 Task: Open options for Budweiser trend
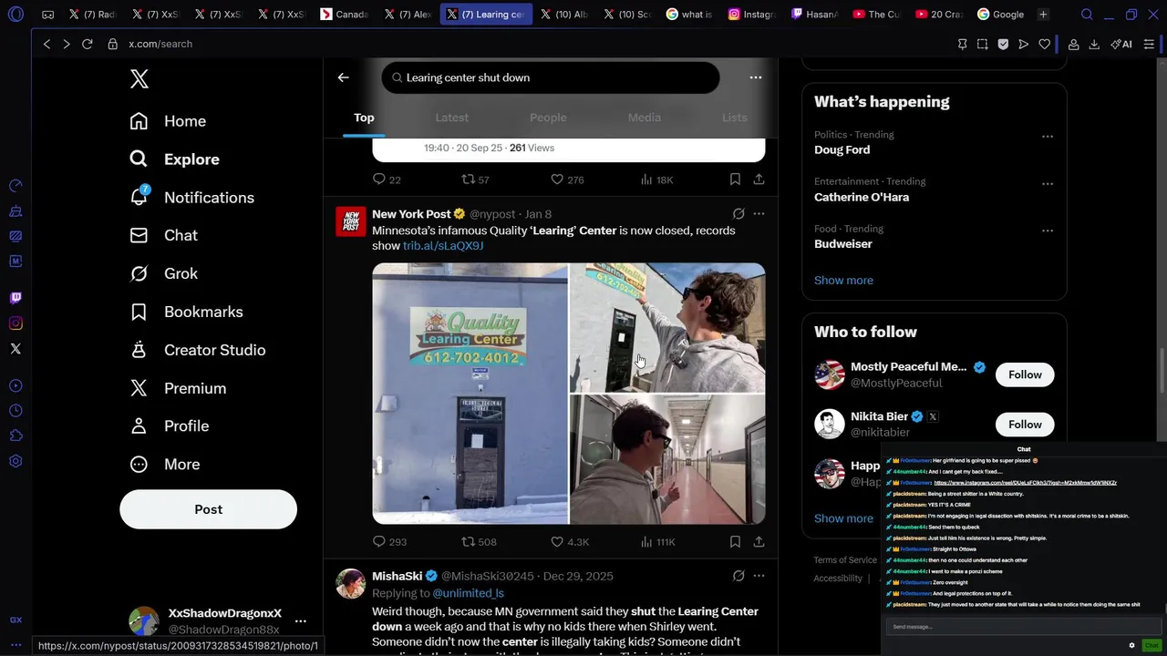[1048, 231]
